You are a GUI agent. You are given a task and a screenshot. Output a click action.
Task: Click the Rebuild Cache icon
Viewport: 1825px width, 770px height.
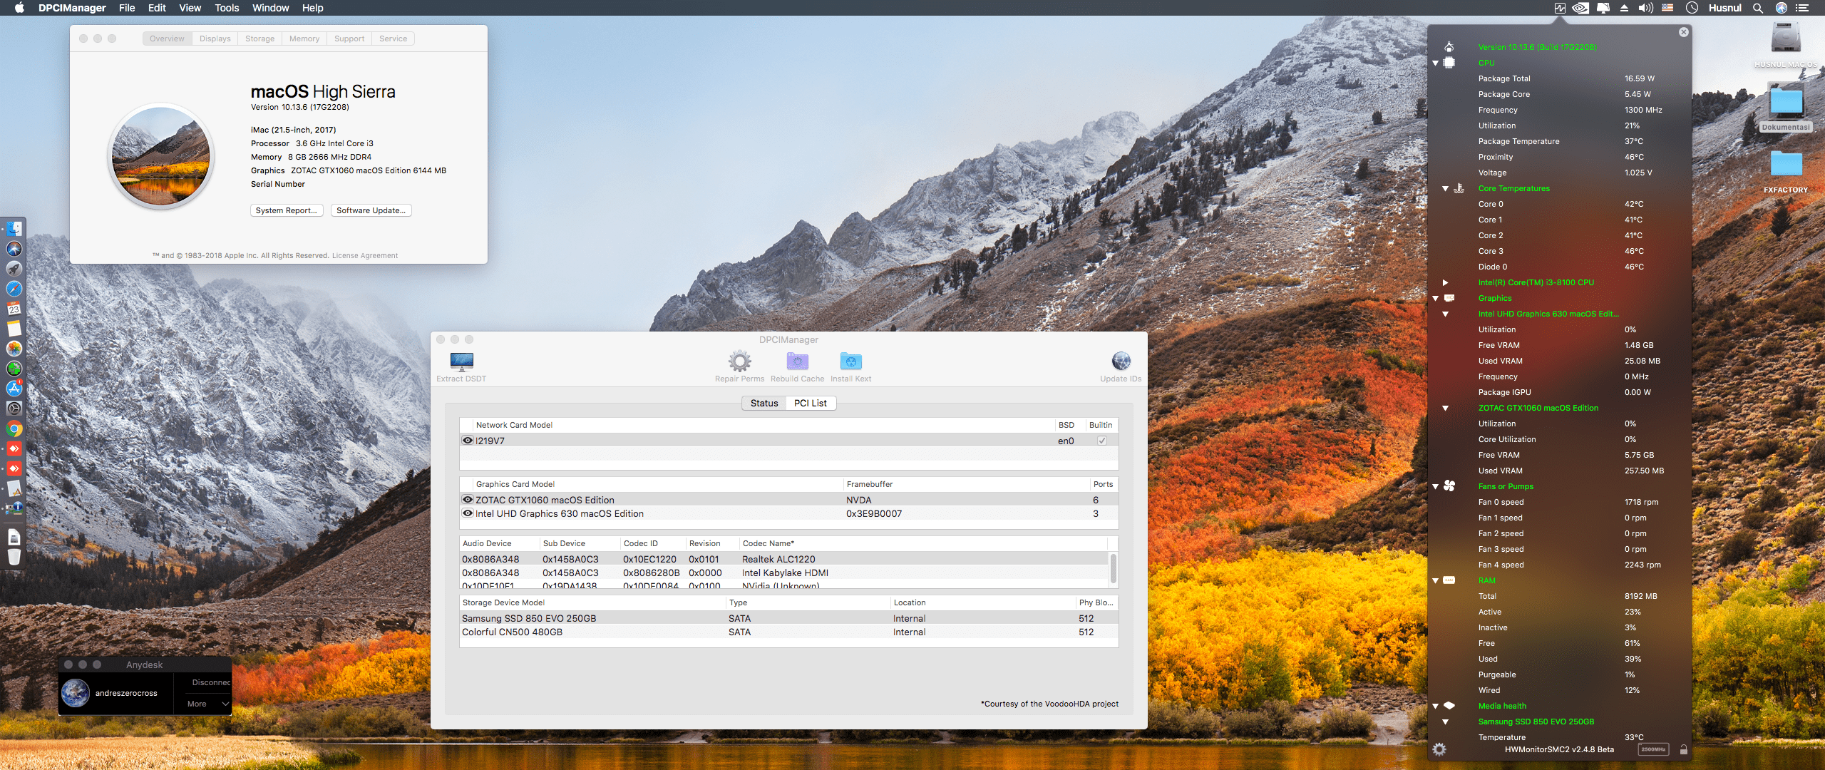[797, 361]
